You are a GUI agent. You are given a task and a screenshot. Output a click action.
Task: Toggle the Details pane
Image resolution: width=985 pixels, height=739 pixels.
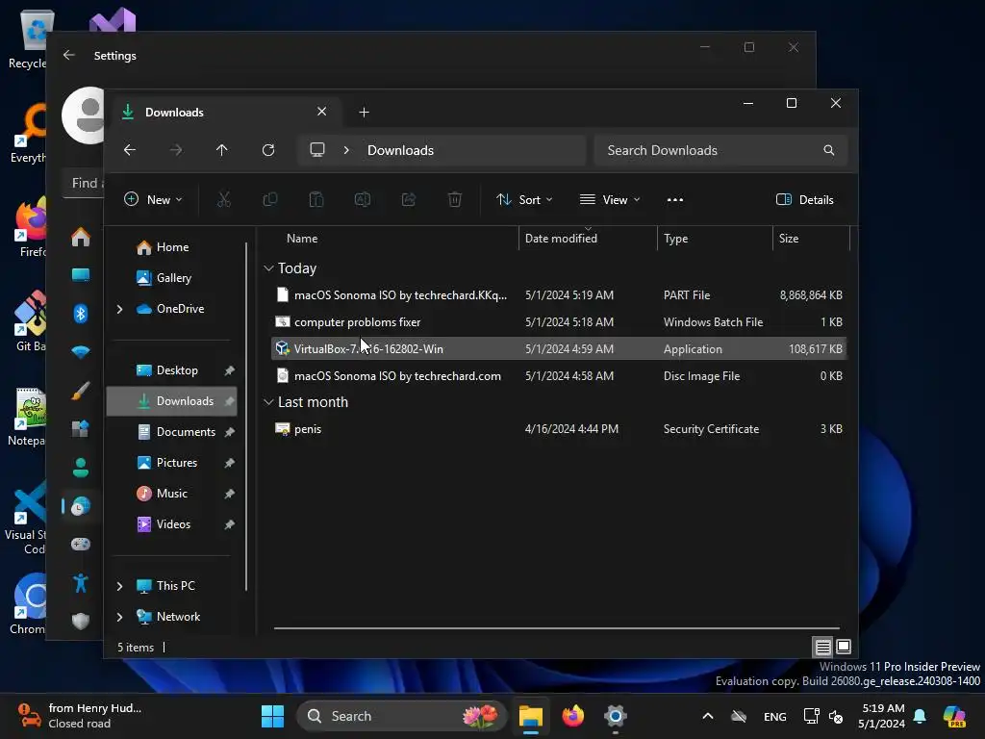(x=805, y=200)
